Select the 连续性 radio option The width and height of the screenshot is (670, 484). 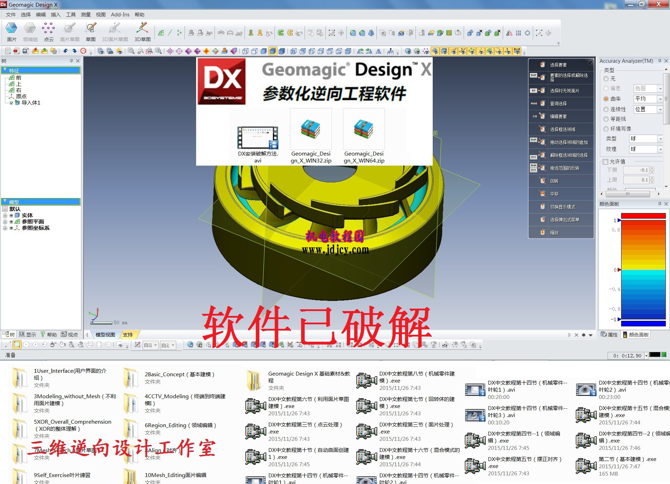click(606, 109)
